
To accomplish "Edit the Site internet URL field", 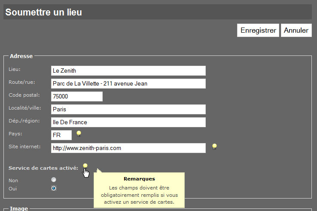I will point(128,148).
